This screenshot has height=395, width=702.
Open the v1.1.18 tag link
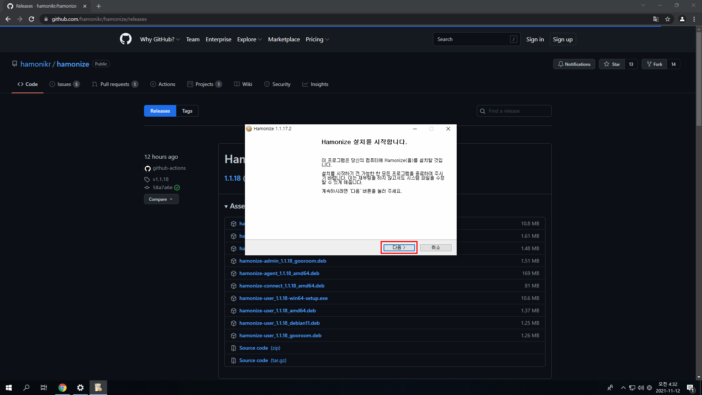pos(161,179)
